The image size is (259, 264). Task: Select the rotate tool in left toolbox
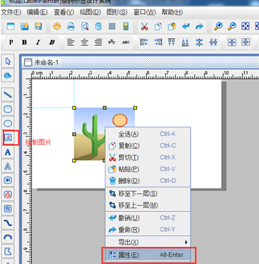coord(8,76)
